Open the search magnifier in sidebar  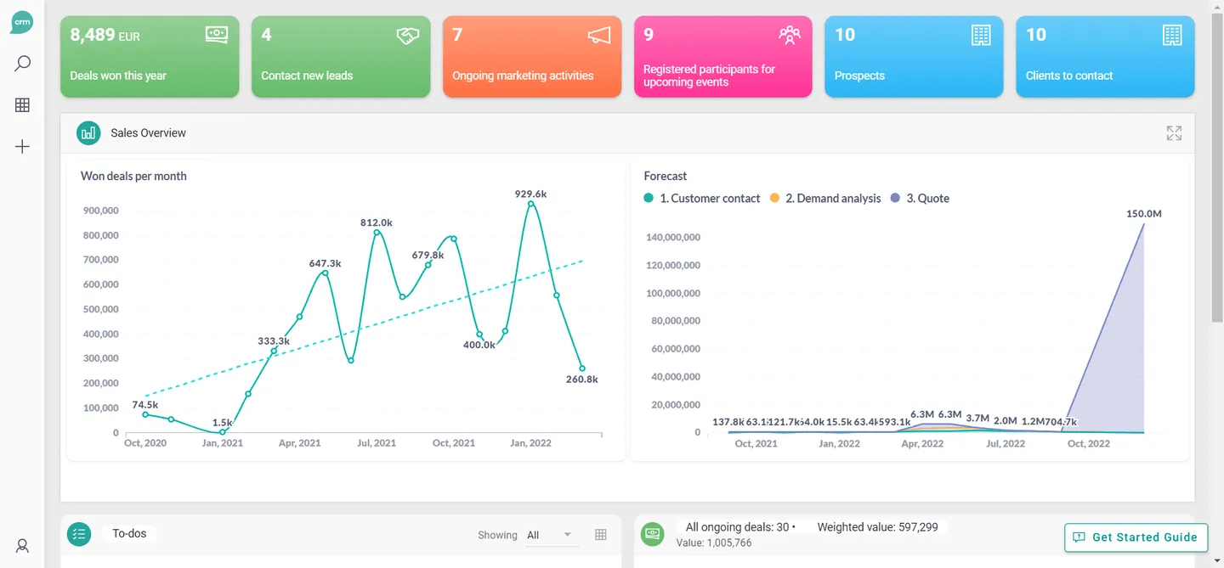(x=23, y=64)
